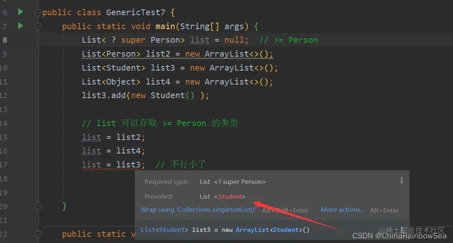The width and height of the screenshot is (453, 243).
Task: Place cursor on line number 8
Action: tap(5, 40)
